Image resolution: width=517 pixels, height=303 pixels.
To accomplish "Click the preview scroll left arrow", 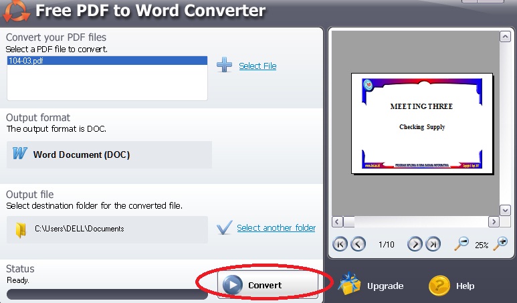I will (337, 221).
